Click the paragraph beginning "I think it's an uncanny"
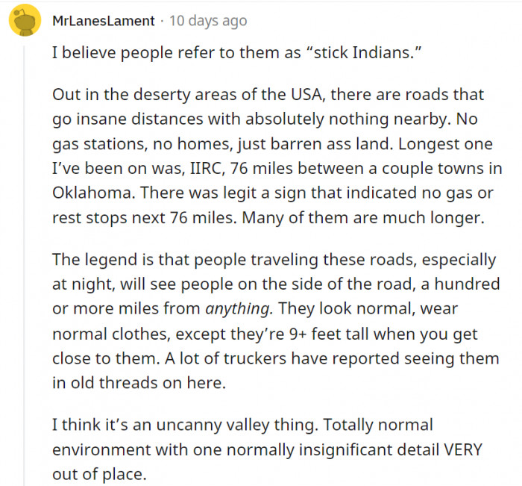The height and width of the screenshot is (486, 522). coord(267,449)
